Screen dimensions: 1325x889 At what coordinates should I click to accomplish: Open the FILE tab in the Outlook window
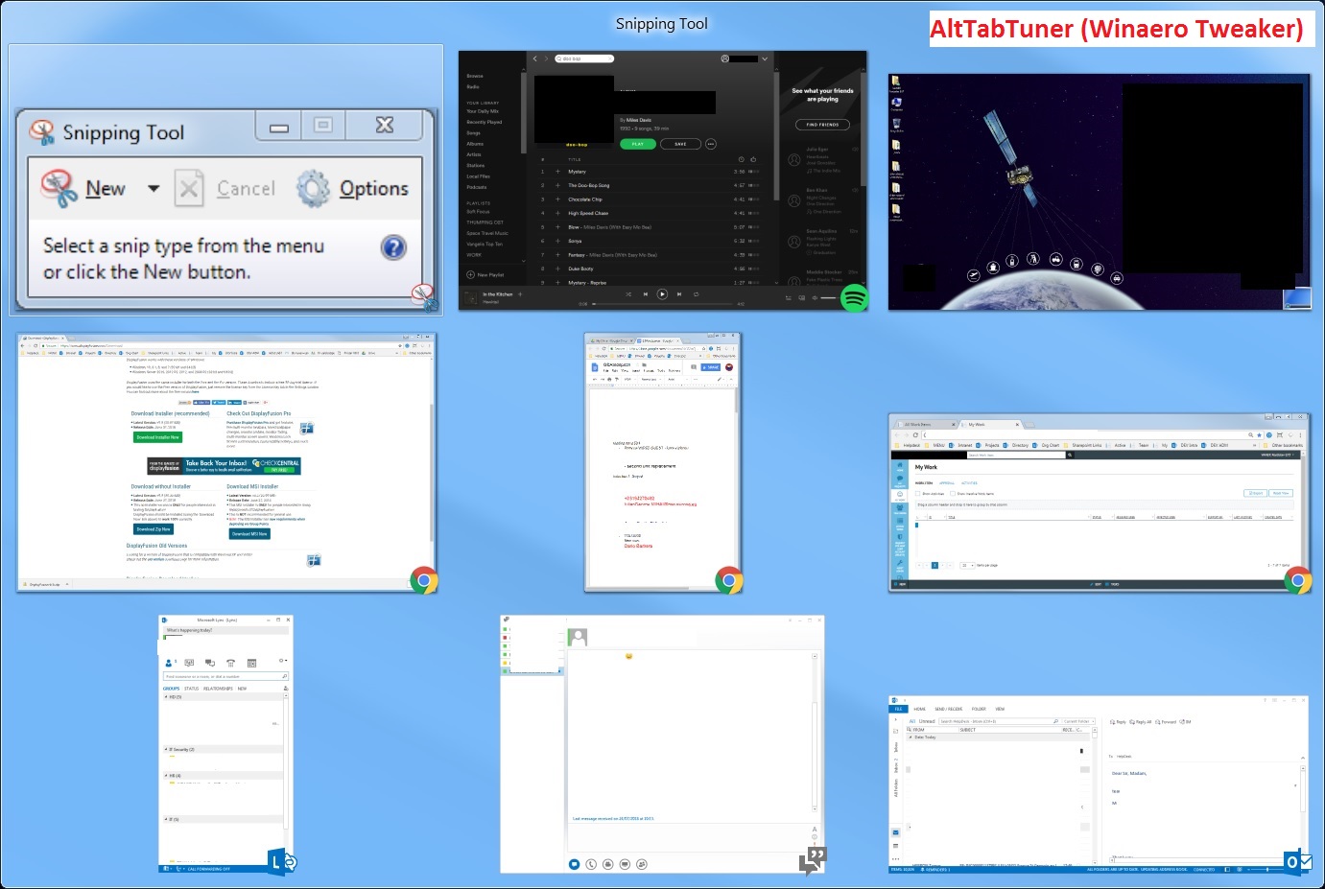point(899,709)
